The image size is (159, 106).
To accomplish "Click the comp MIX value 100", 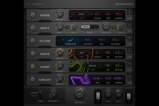I will [x=107, y=65].
